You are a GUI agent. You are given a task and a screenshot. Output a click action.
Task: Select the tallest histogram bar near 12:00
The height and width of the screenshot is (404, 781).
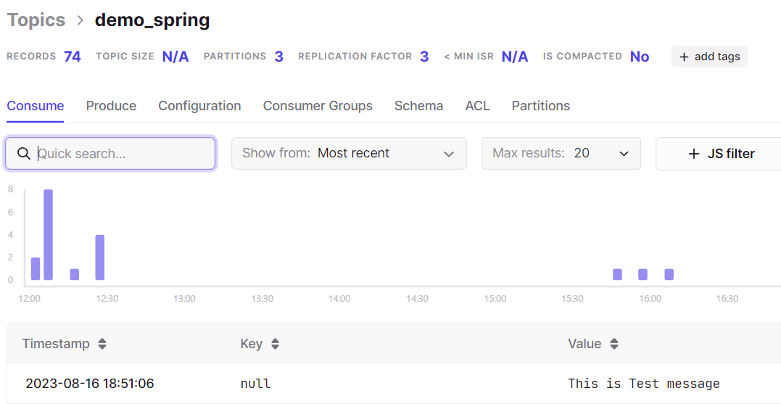[49, 234]
